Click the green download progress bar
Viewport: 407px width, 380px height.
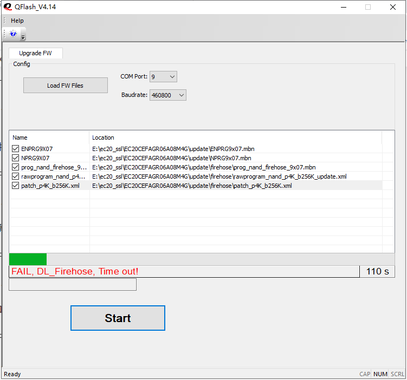(202, 259)
